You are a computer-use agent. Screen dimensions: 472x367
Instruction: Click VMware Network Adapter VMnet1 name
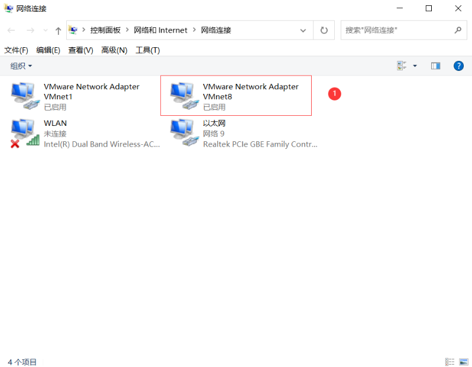(92, 92)
